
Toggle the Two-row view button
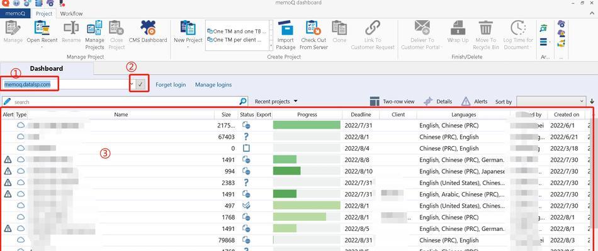[x=392, y=102]
